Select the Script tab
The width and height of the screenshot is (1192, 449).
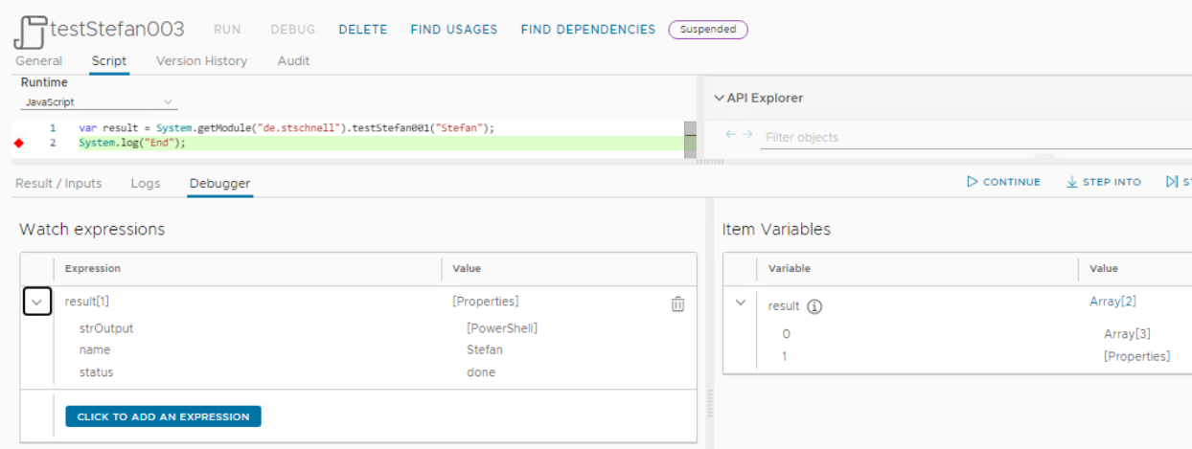pyautogui.click(x=109, y=60)
